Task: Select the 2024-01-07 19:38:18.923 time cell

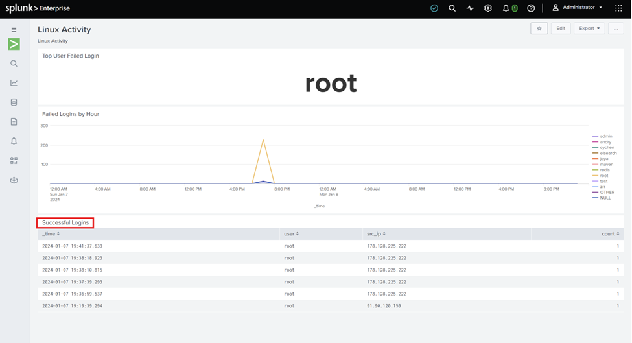Action: pyautogui.click(x=72, y=258)
